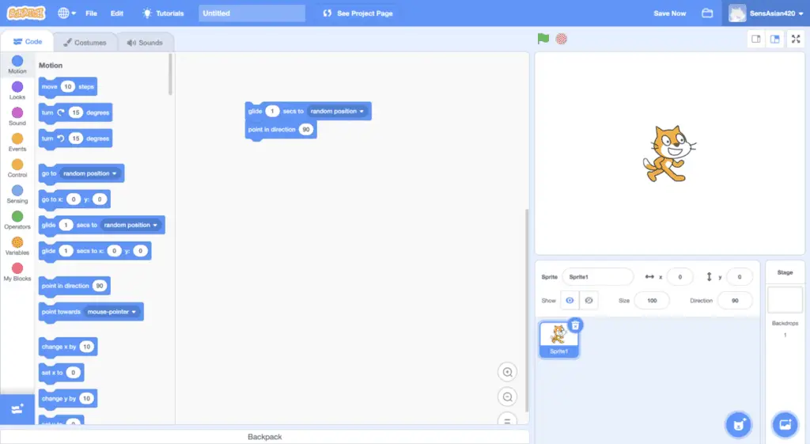Image resolution: width=810 pixels, height=444 pixels.
Task: Click the change x by 10 block
Action: point(68,347)
